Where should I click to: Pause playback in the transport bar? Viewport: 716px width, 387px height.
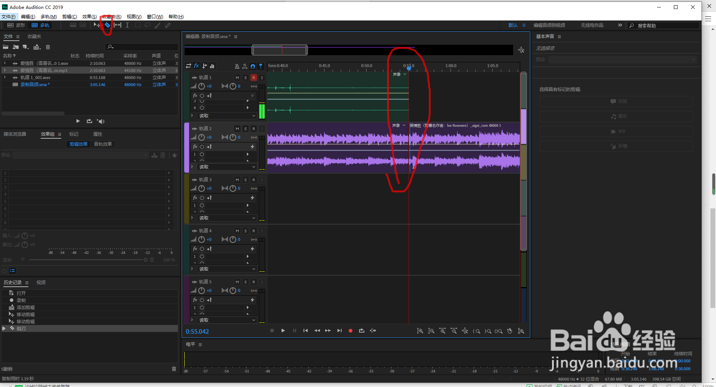tap(295, 331)
